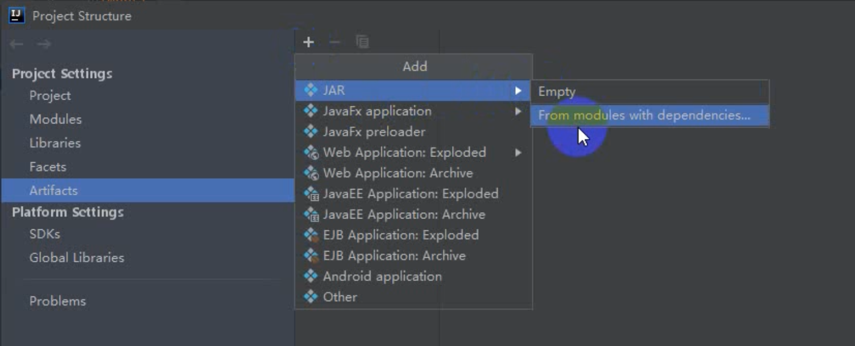Click the Web Application: Archive icon

(x=311, y=173)
